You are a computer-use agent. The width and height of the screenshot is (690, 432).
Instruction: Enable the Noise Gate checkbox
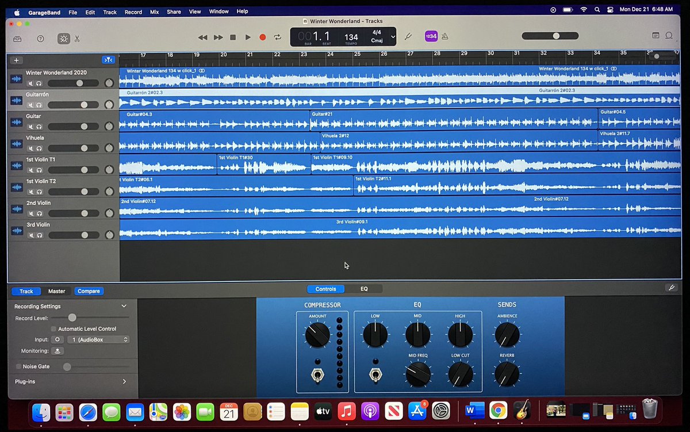tap(18, 366)
